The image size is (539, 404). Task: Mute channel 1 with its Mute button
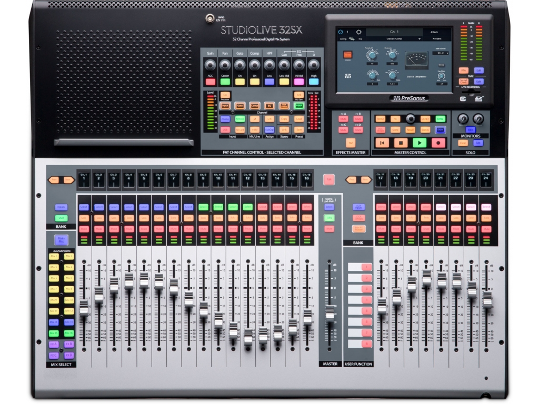(84, 229)
